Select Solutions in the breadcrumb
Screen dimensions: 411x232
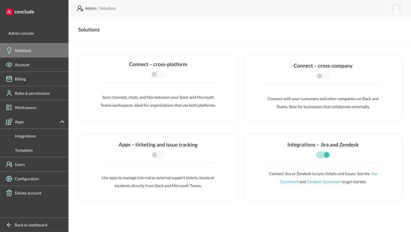point(108,8)
